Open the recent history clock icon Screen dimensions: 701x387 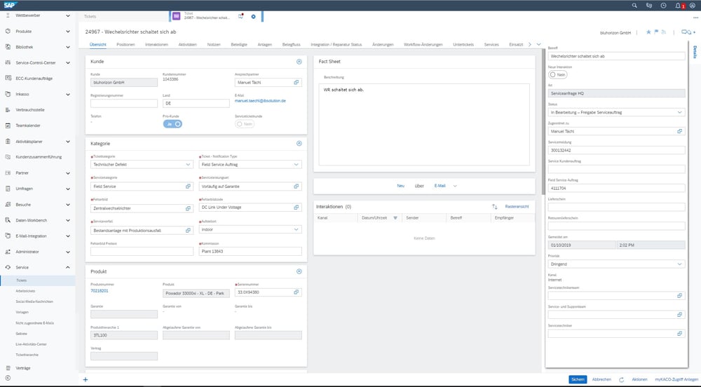663,6
